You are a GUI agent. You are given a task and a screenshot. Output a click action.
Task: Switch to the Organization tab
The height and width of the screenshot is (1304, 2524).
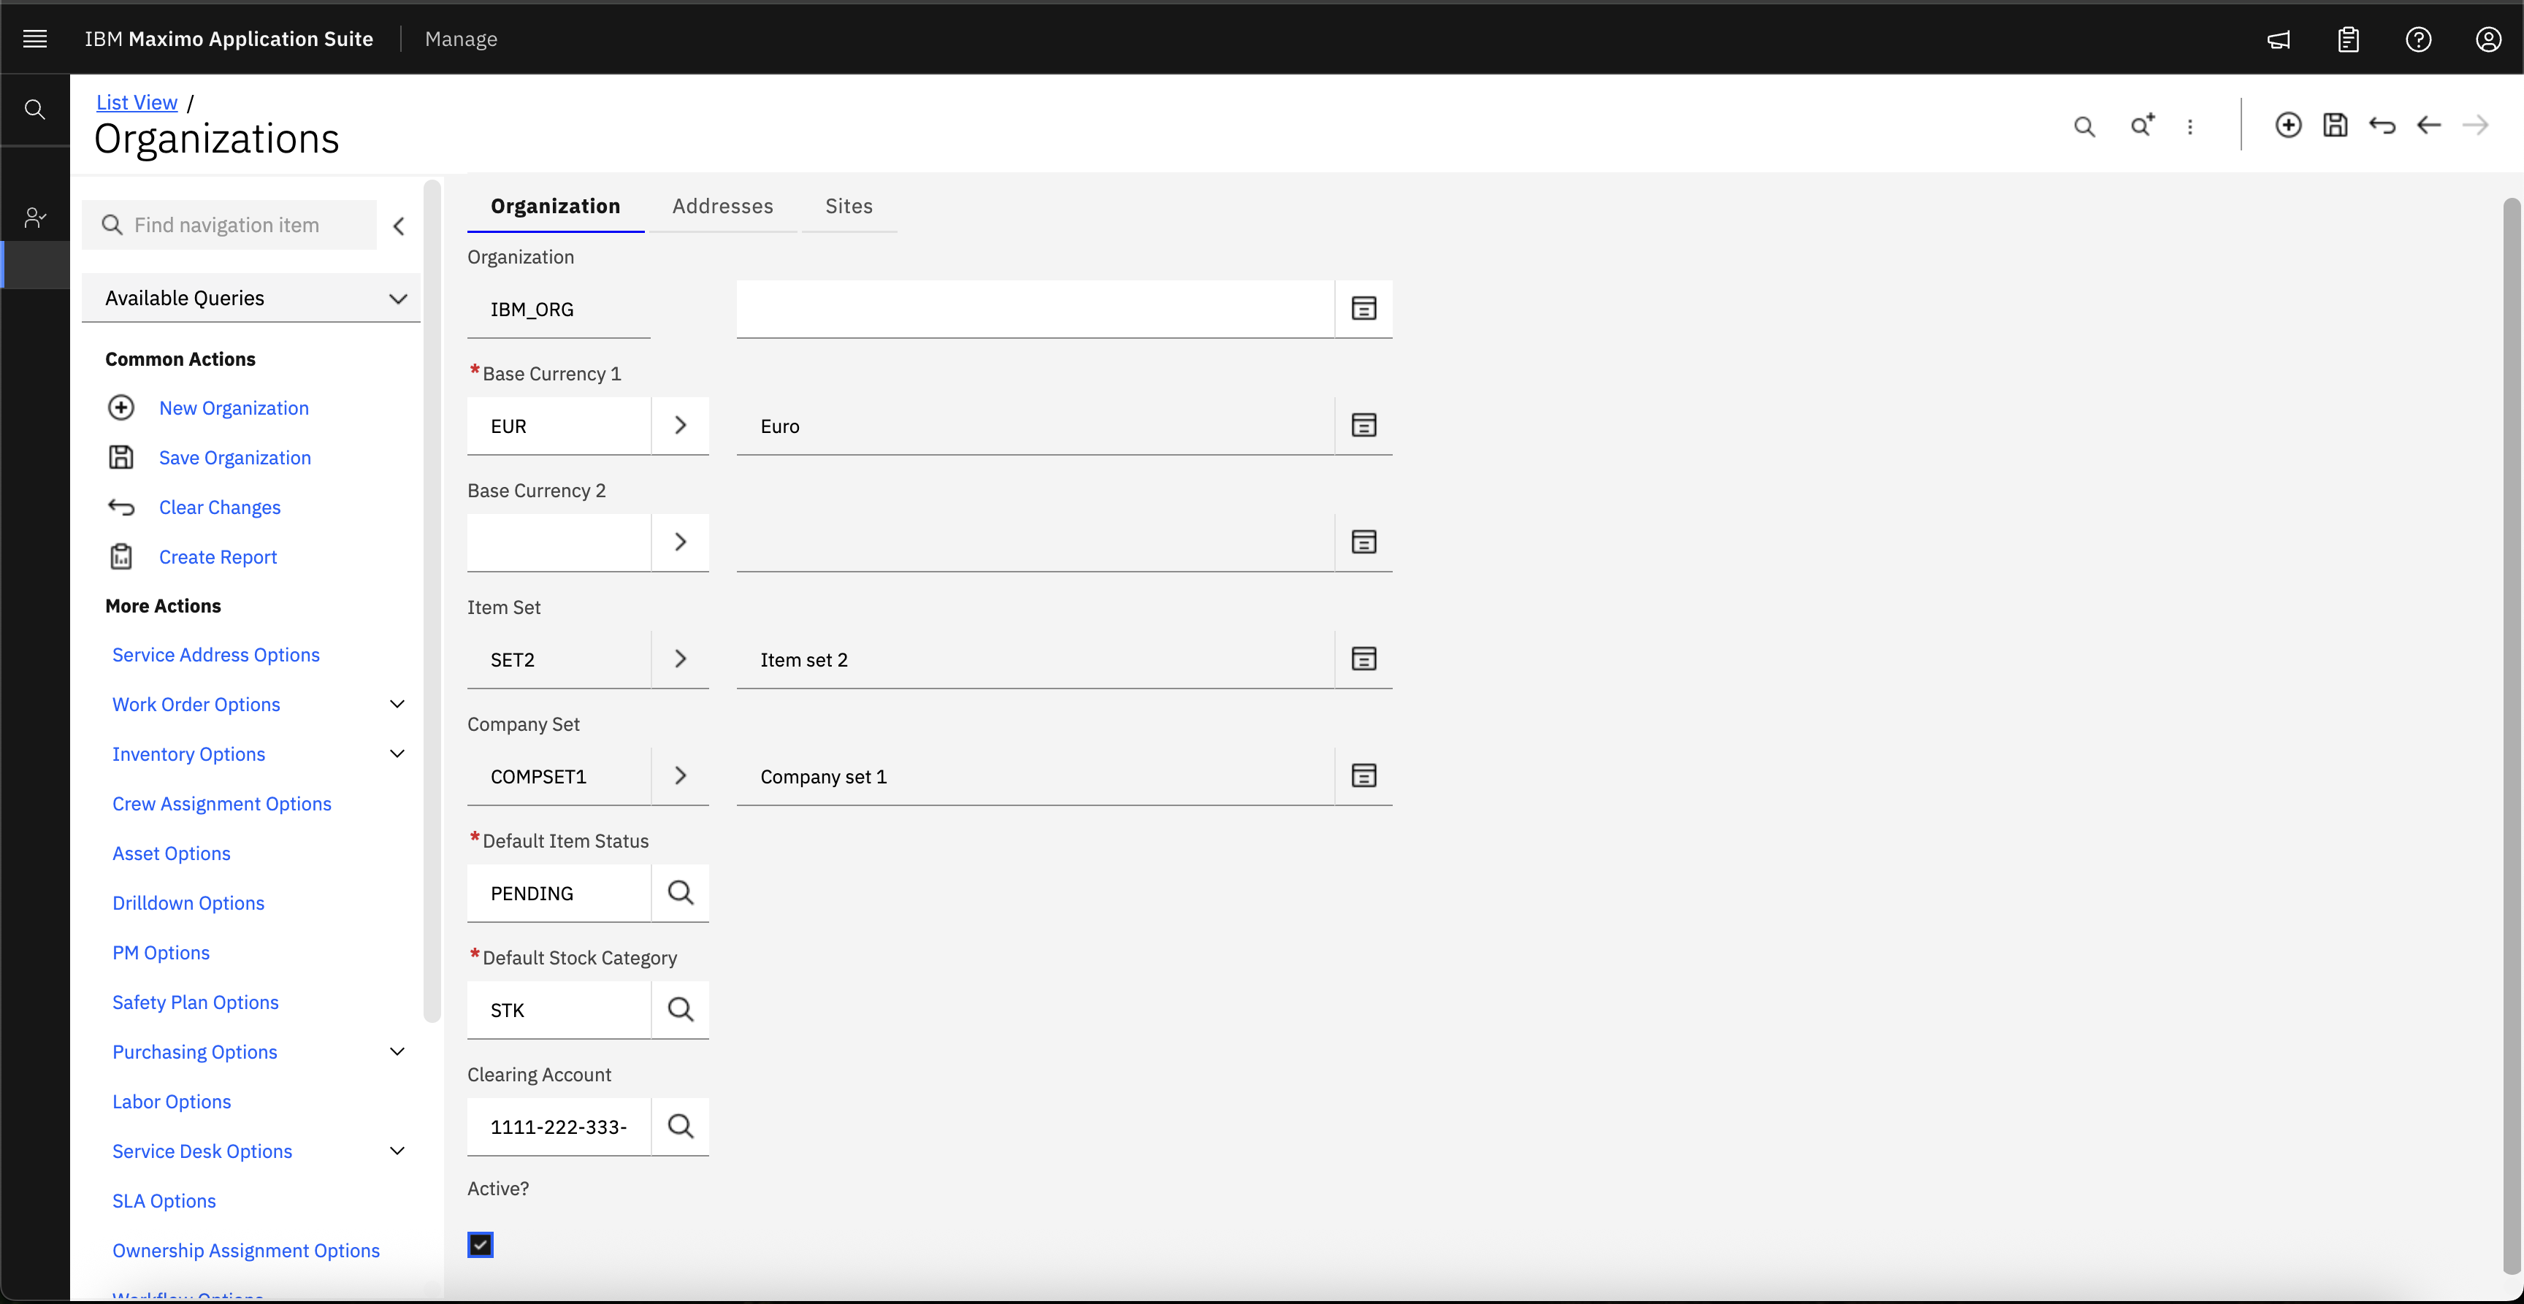pos(556,207)
